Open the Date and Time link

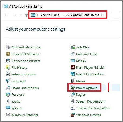click(87, 54)
